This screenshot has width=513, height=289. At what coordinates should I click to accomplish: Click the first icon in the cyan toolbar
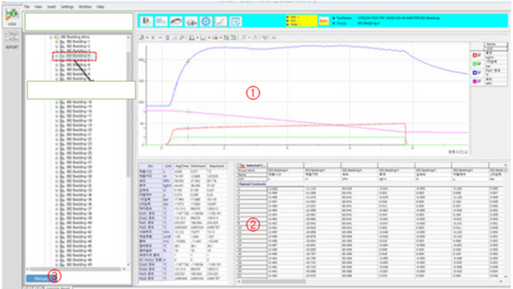coord(145,22)
